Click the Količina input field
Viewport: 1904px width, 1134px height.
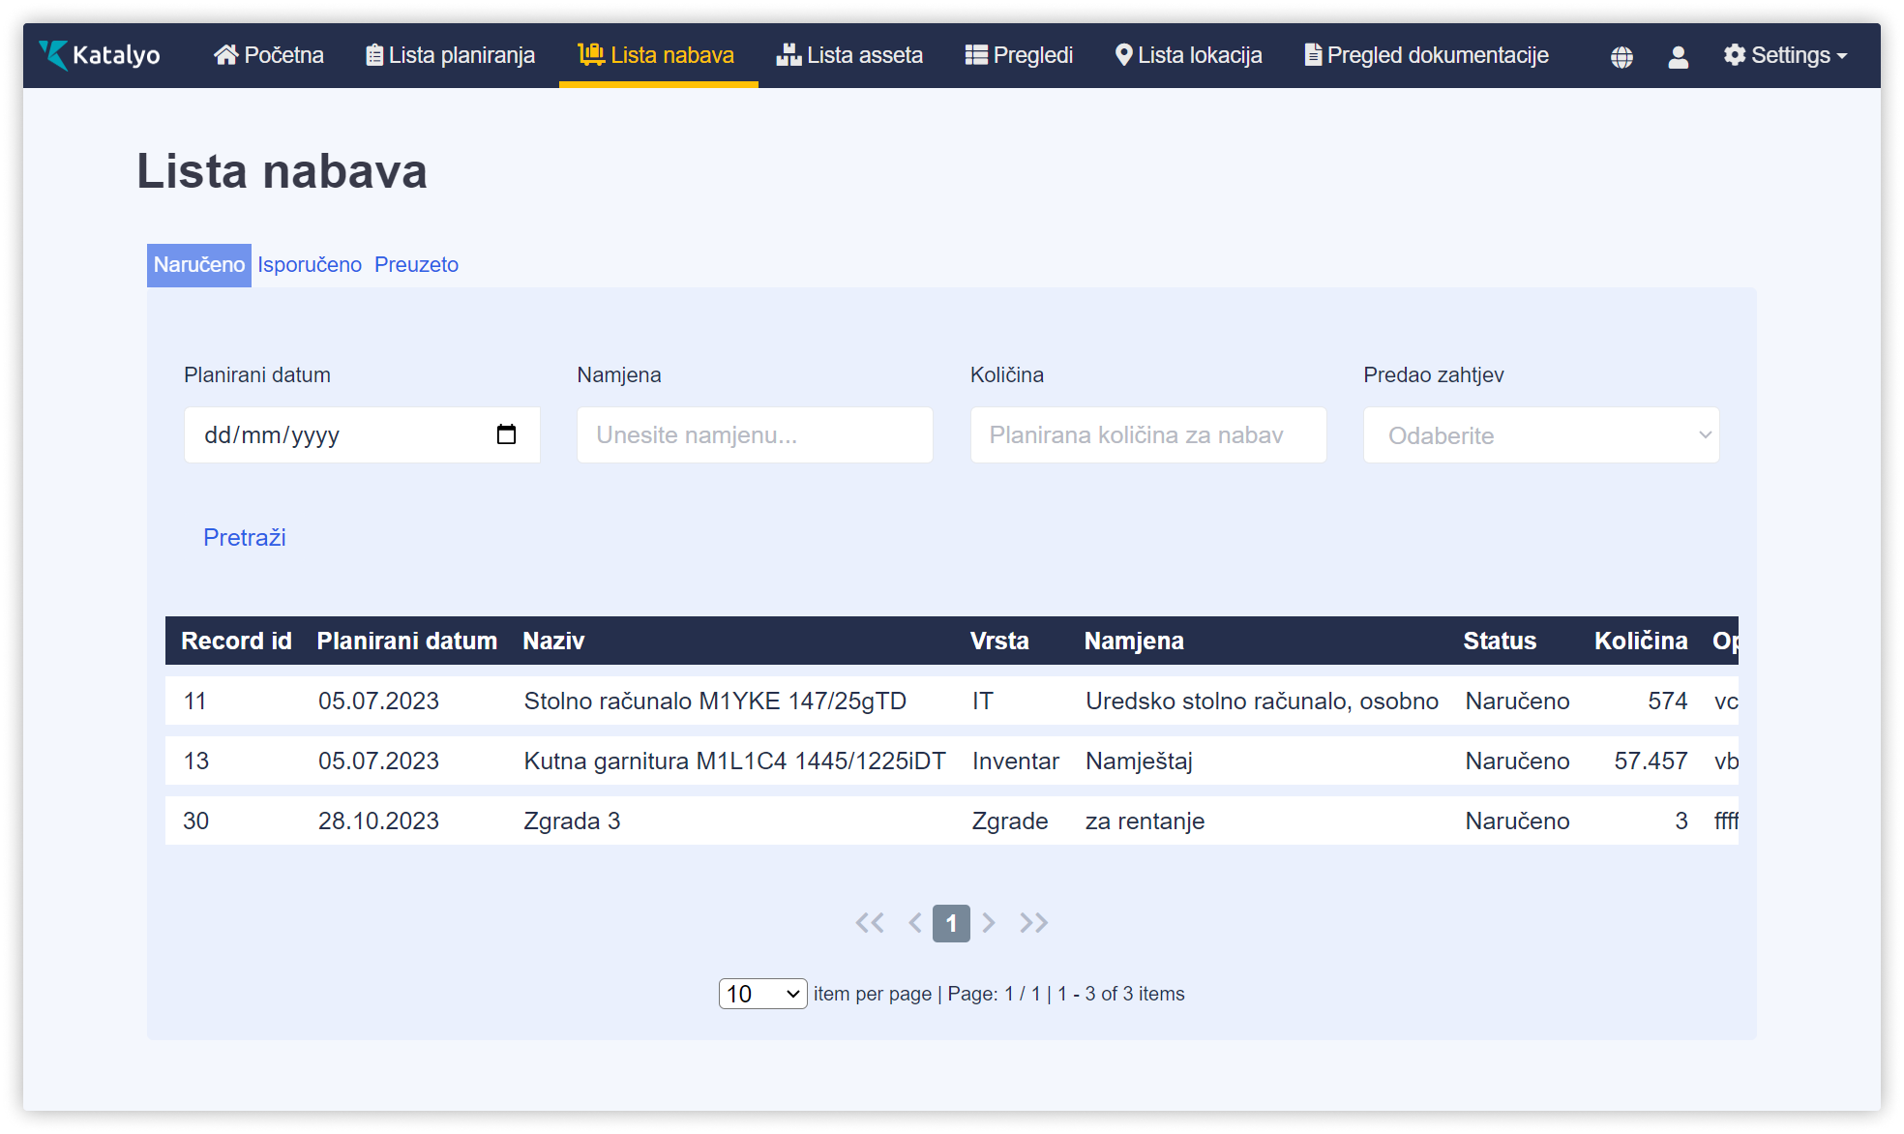(x=1147, y=435)
